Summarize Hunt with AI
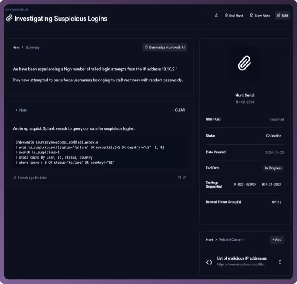Image resolution: width=297 pixels, height=284 pixels. pos(165,47)
